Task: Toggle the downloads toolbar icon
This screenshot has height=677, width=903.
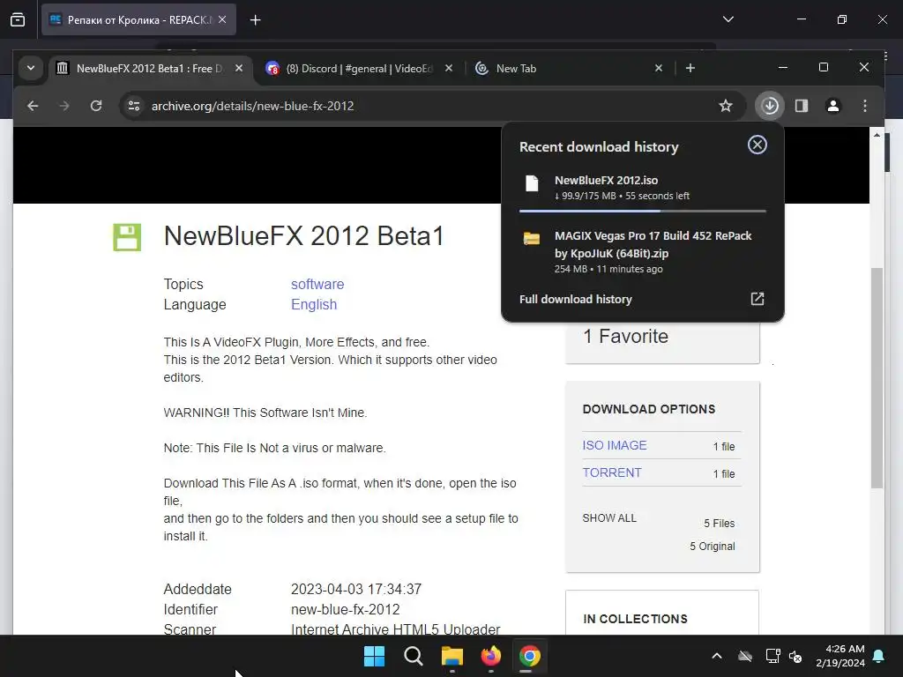Action: (770, 106)
